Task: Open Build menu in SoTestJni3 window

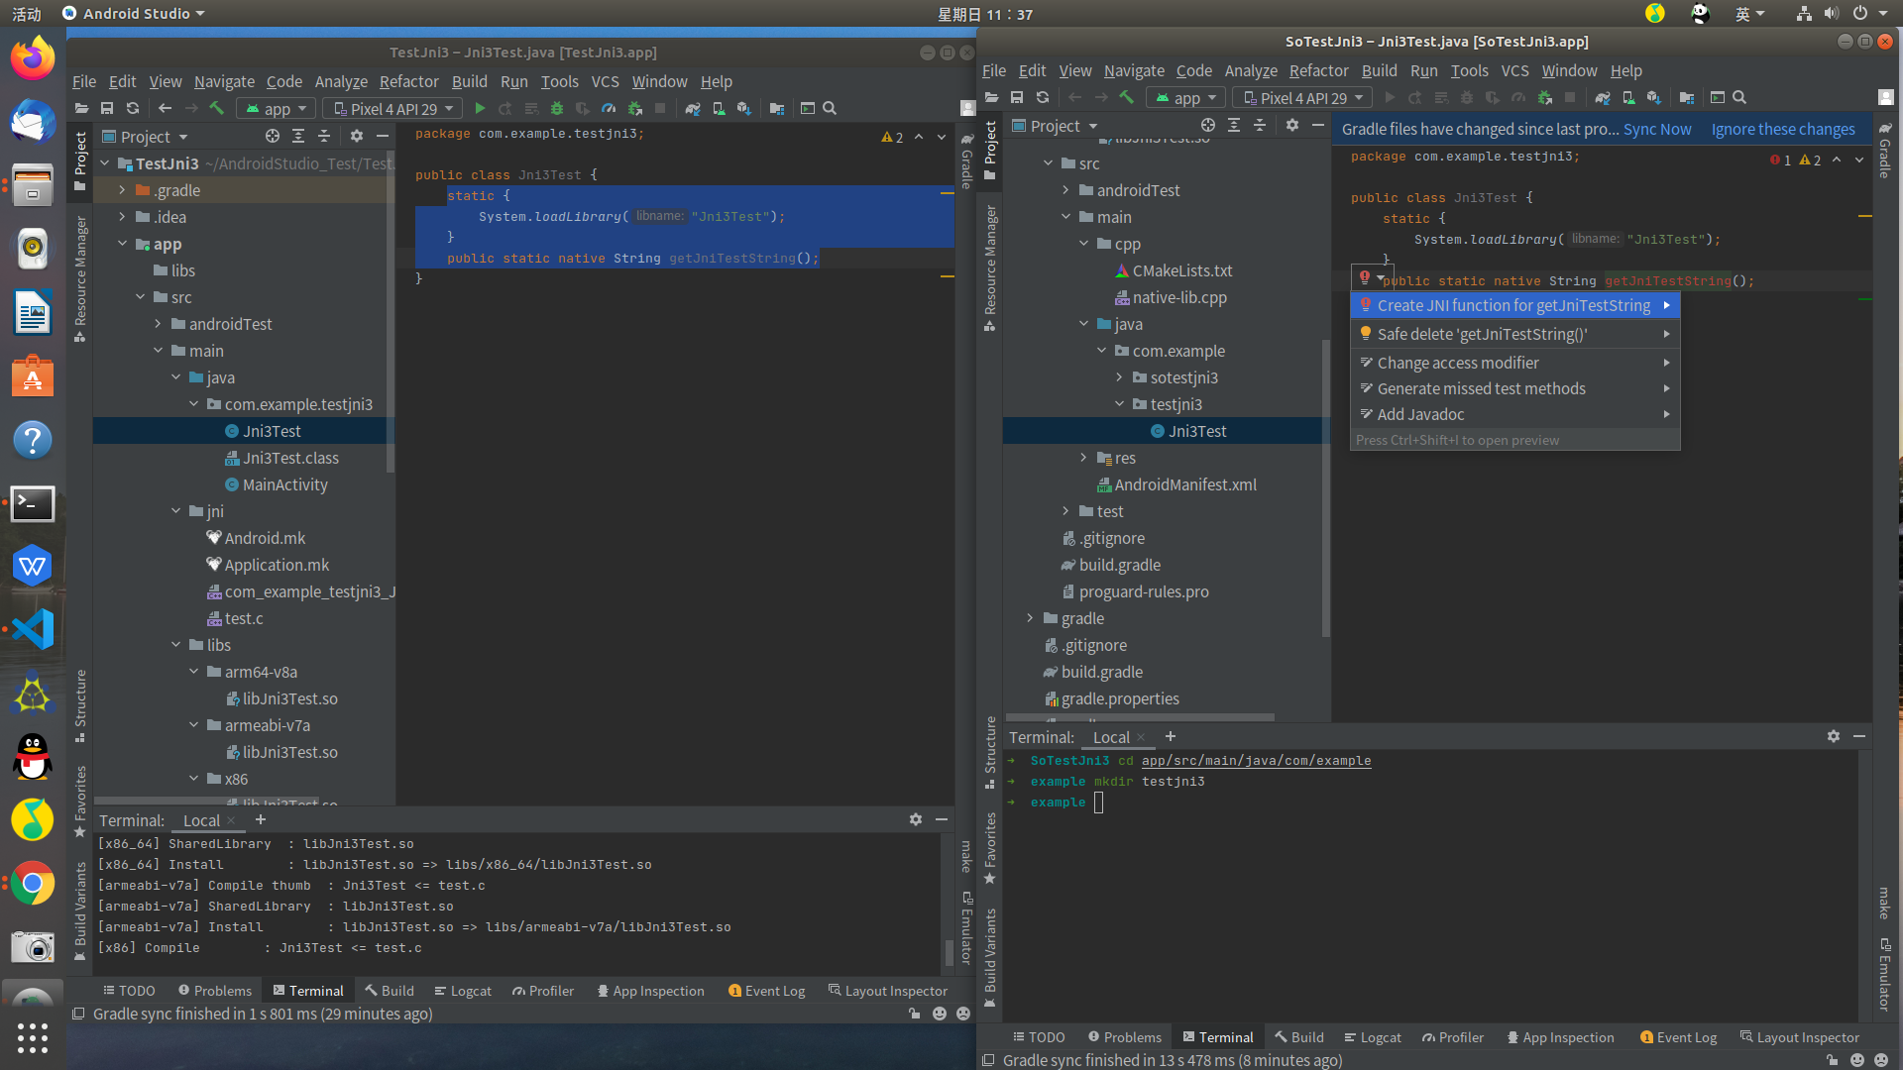Action: click(1379, 70)
